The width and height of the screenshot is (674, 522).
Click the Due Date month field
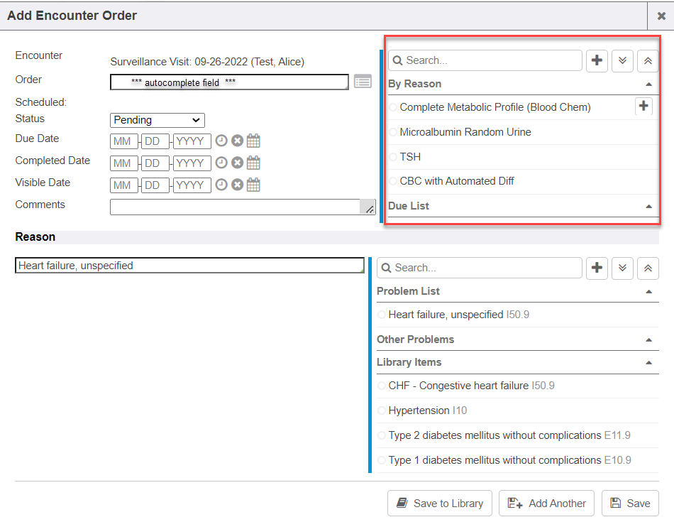coord(124,141)
